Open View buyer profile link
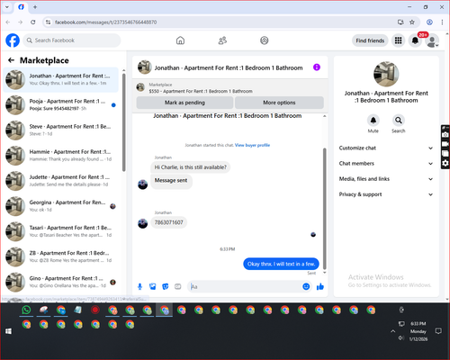This screenshot has height=360, width=450. coord(252,145)
